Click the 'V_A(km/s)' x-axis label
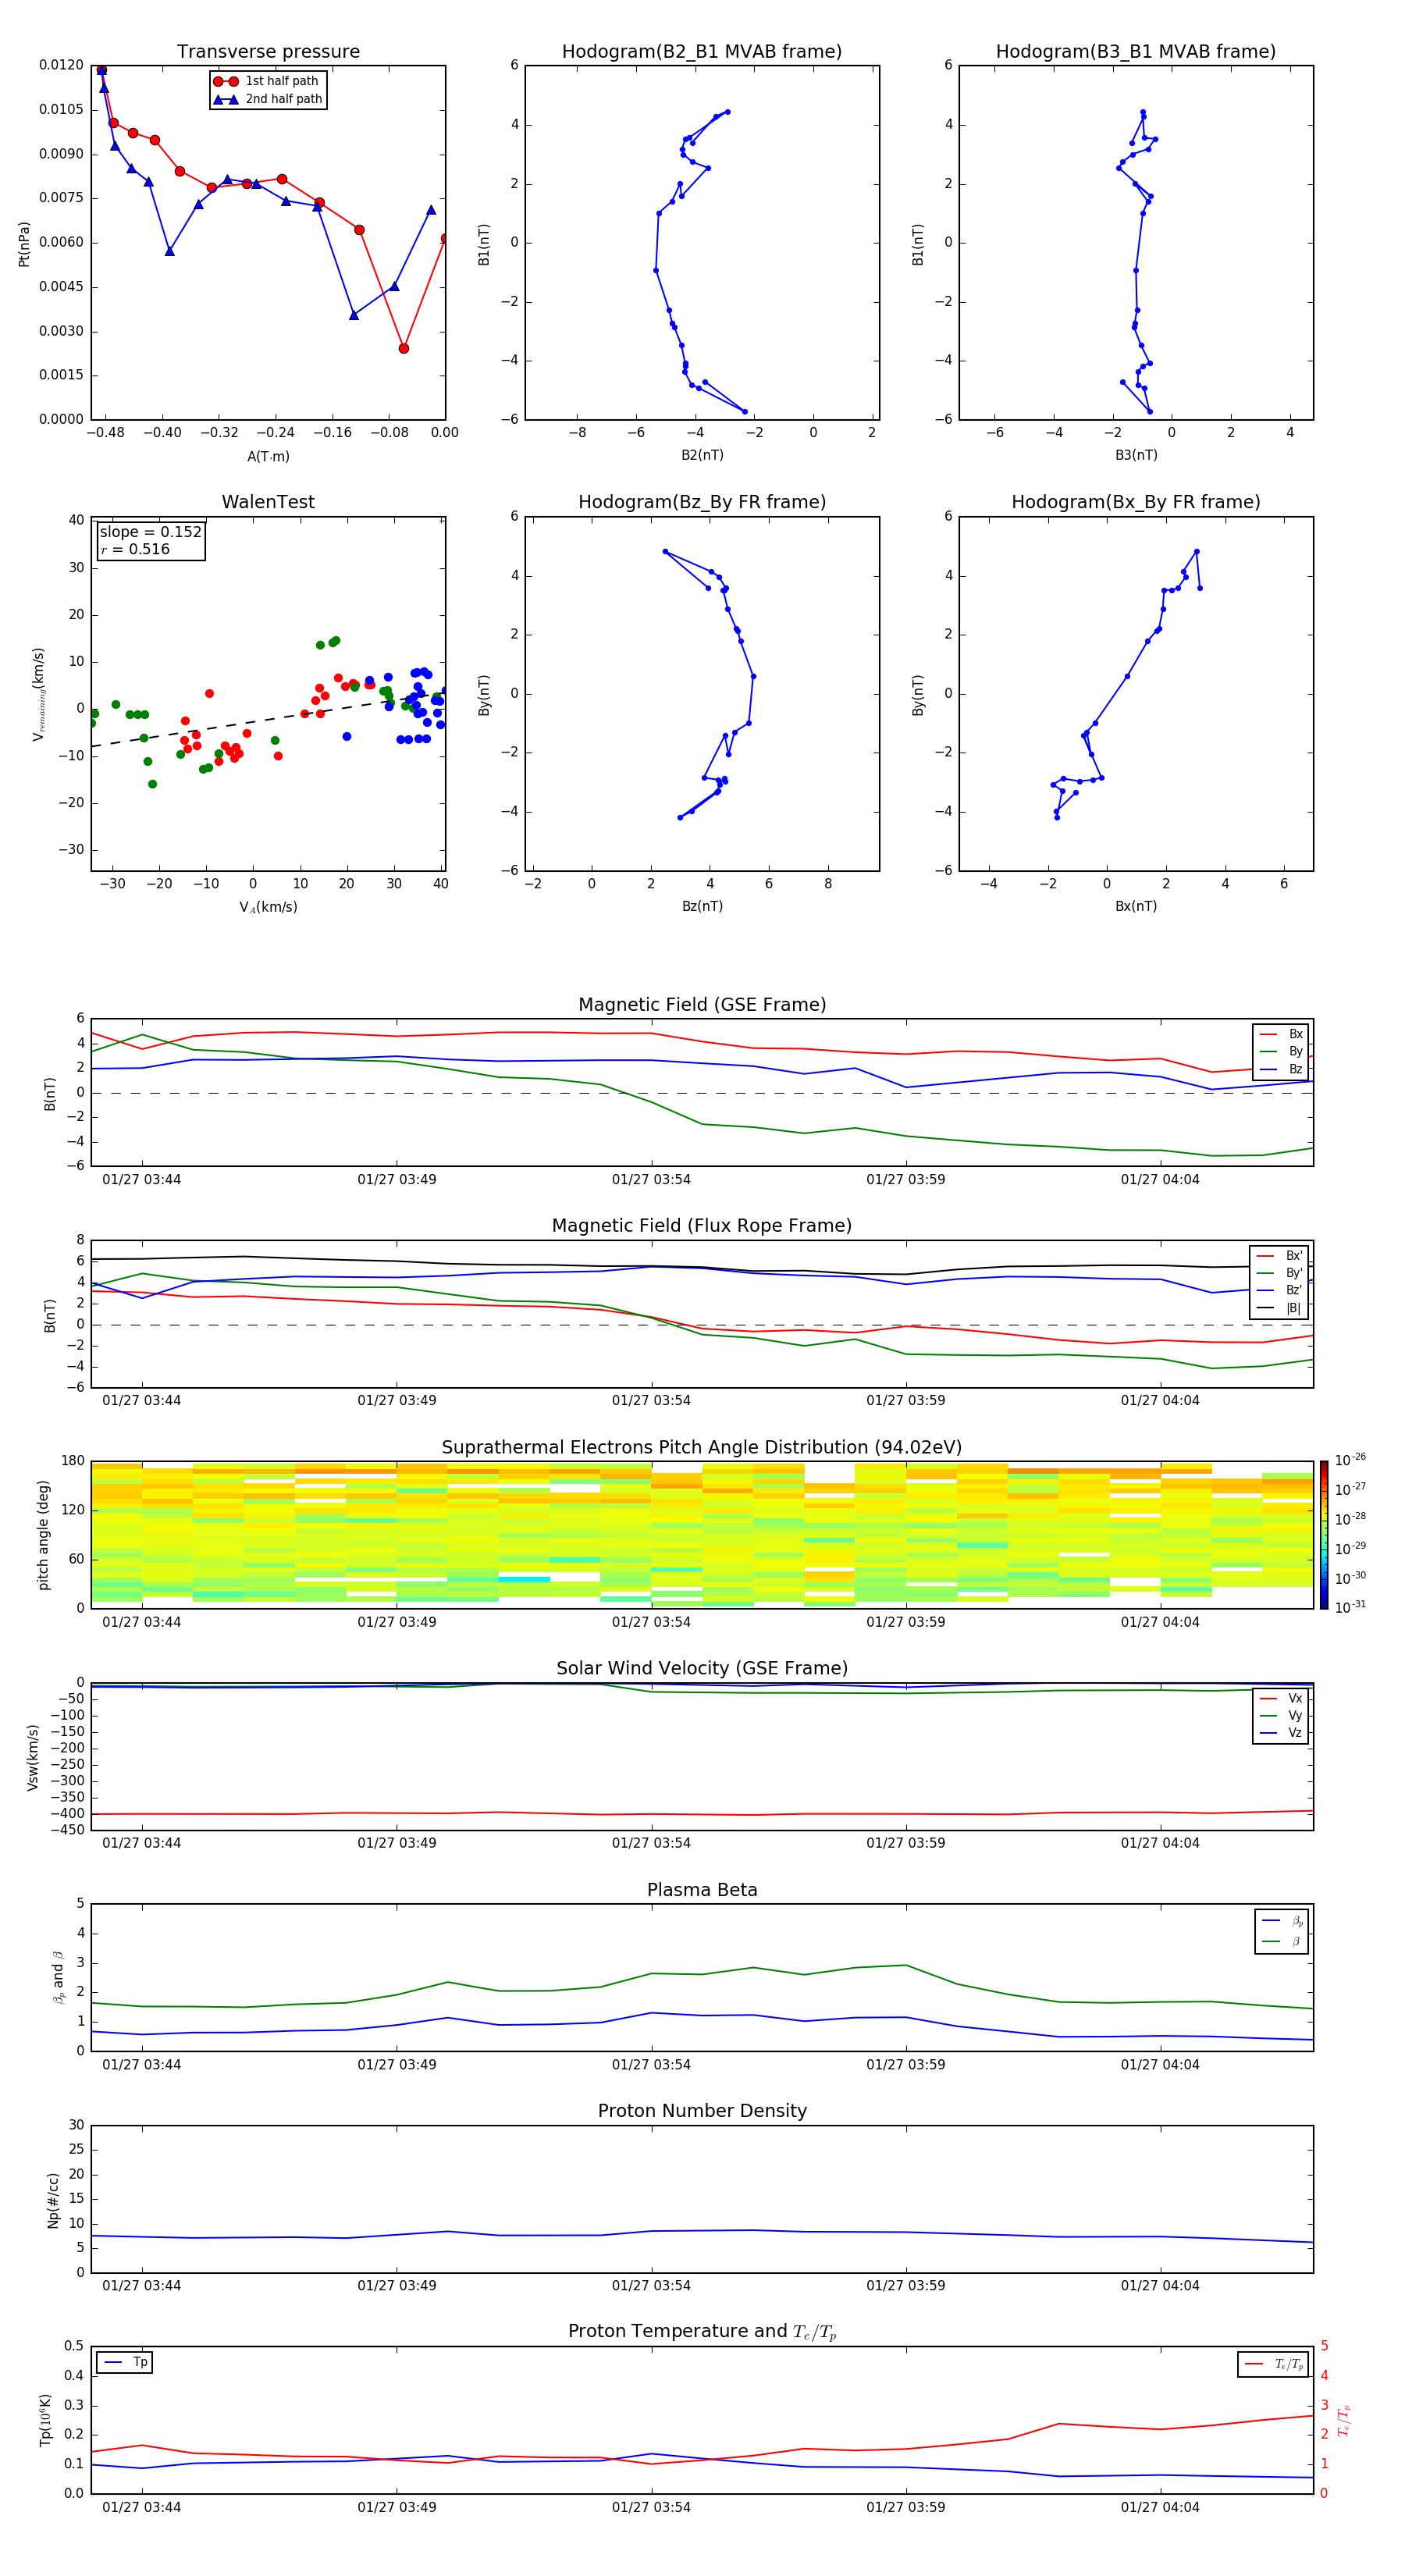The height and width of the screenshot is (2576, 1405). tap(268, 907)
